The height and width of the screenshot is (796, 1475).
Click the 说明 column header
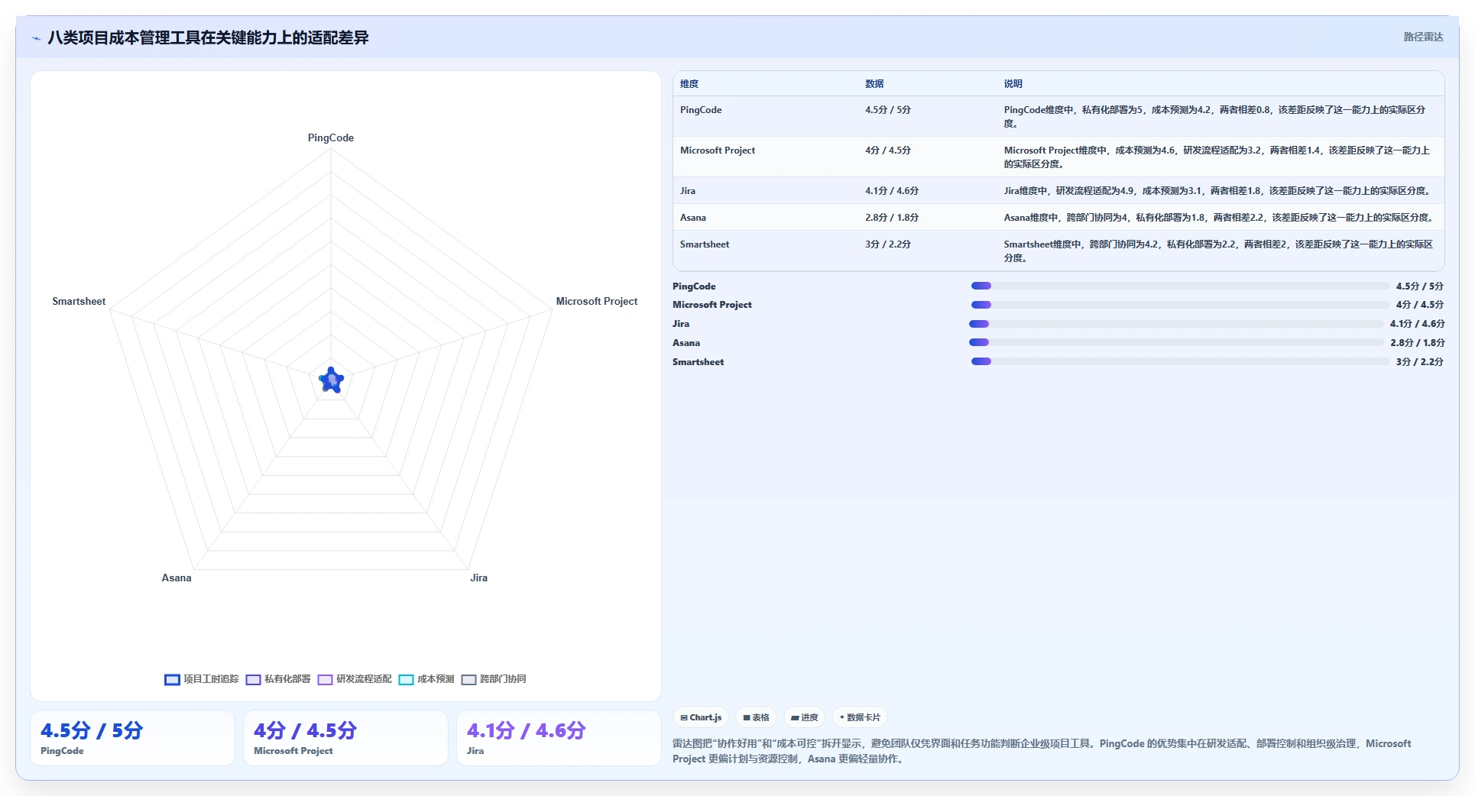point(1013,84)
